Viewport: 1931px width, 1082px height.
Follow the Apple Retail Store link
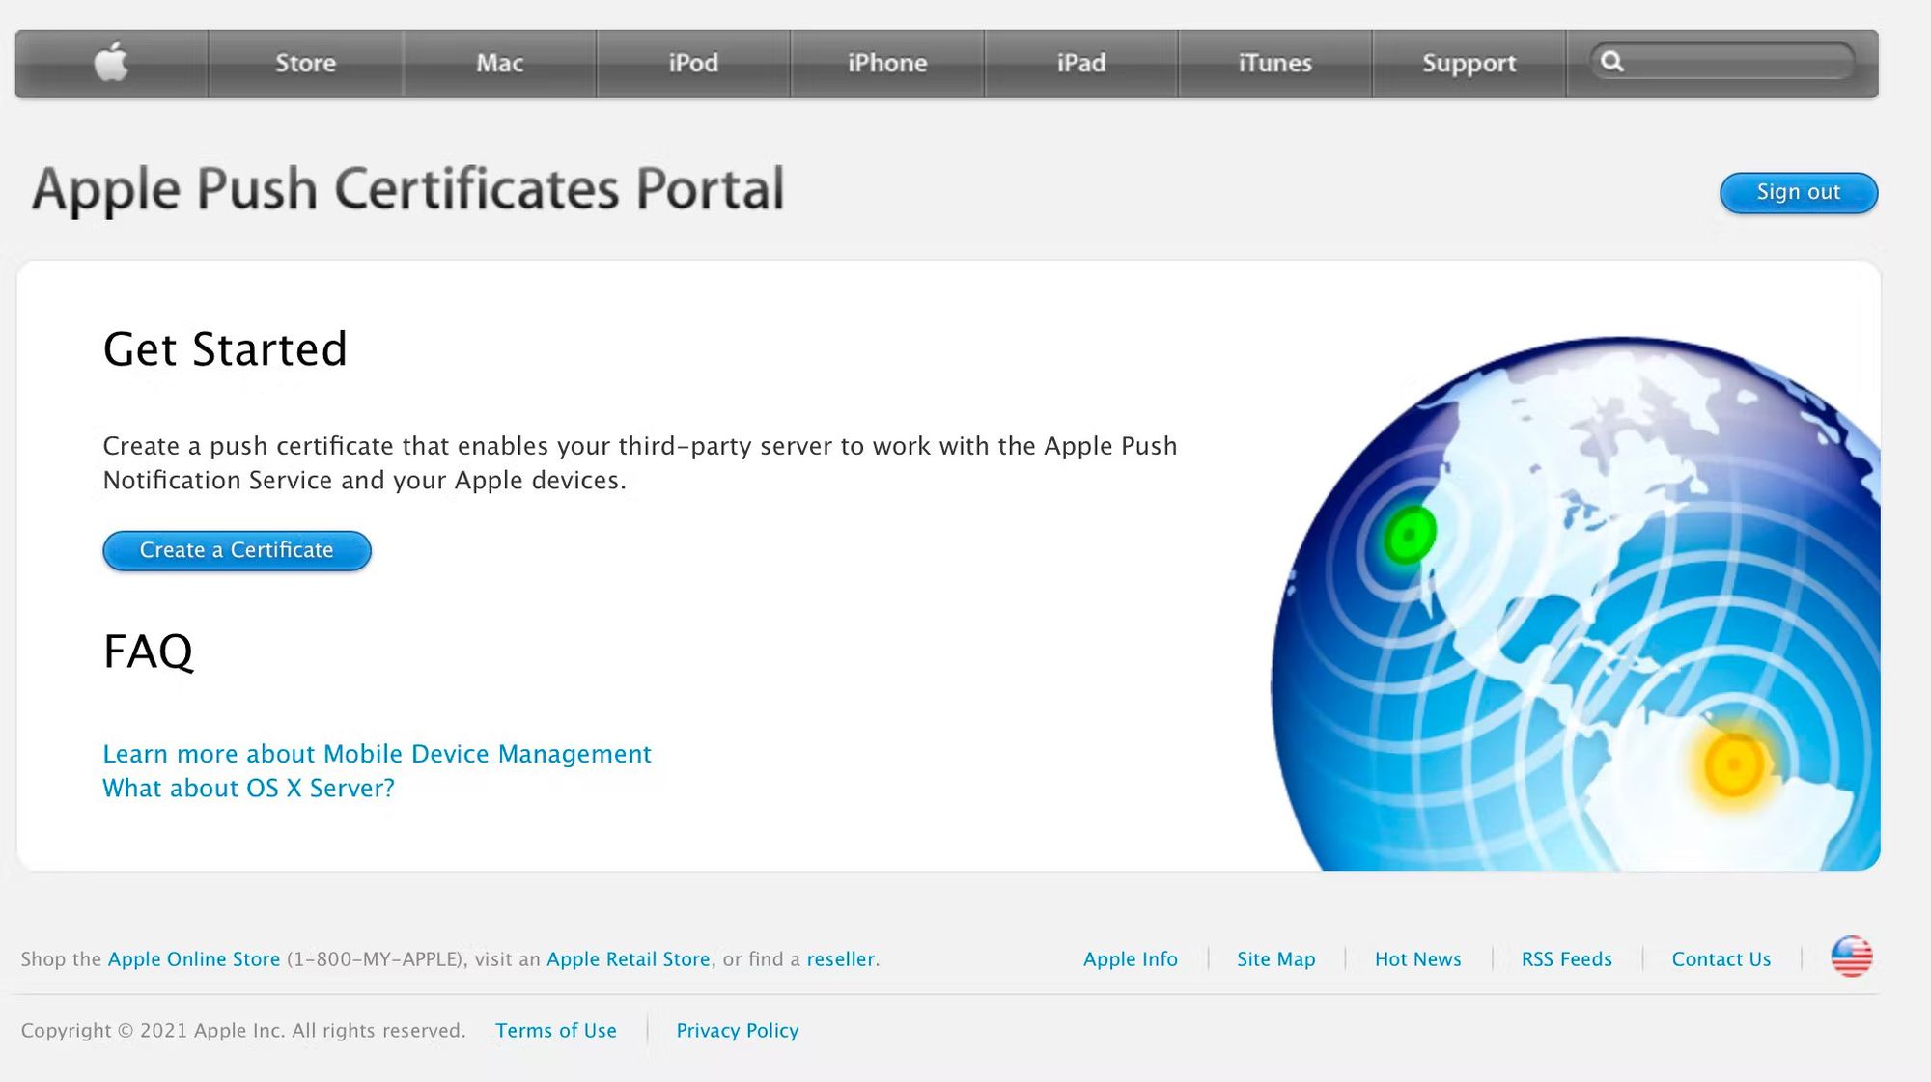point(628,959)
